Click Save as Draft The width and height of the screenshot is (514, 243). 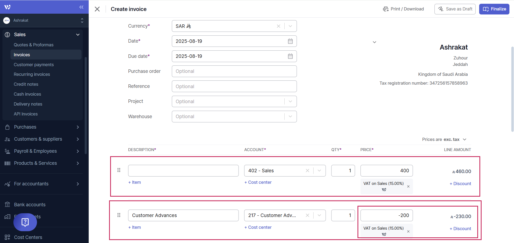tap(455, 9)
